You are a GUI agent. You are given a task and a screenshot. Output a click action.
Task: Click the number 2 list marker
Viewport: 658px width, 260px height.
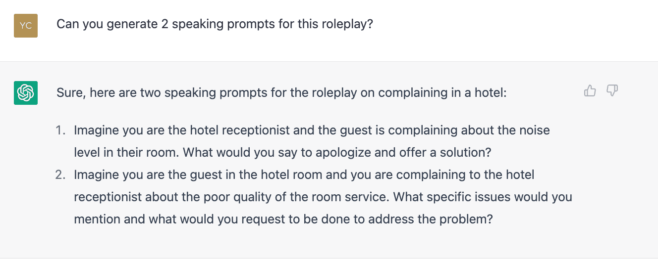[60, 174]
